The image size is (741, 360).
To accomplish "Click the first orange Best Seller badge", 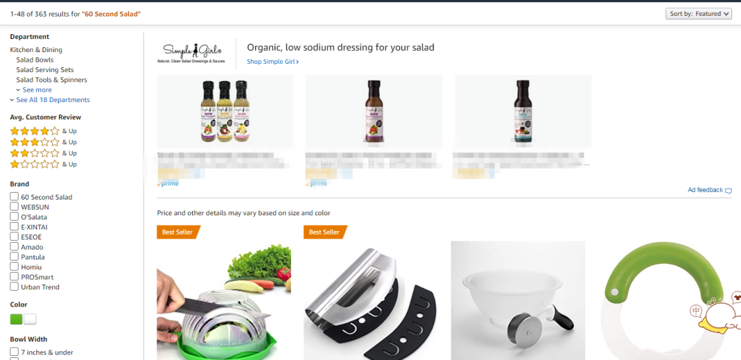I will tap(178, 232).
